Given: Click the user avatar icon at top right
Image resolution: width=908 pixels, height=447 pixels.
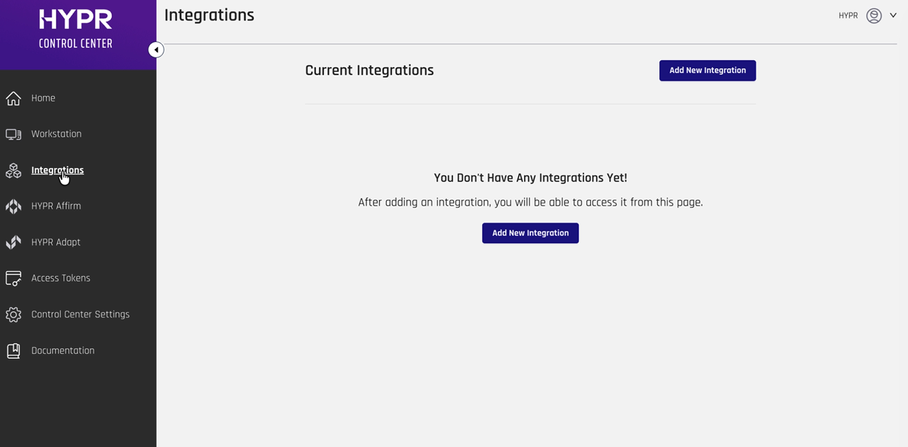Looking at the screenshot, I should click(x=874, y=16).
